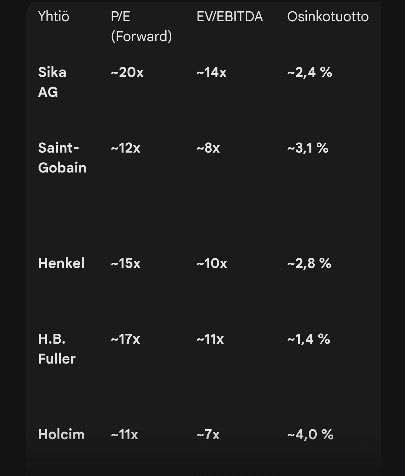Click Henkel's ~15x P/E value

click(x=125, y=263)
